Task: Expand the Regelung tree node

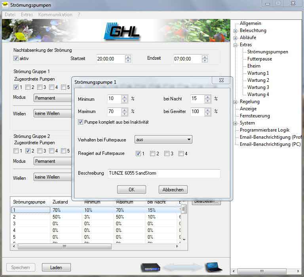Action: [236, 102]
